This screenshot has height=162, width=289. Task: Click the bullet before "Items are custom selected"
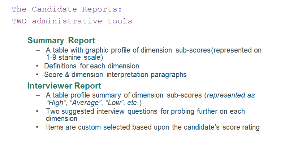37,127
